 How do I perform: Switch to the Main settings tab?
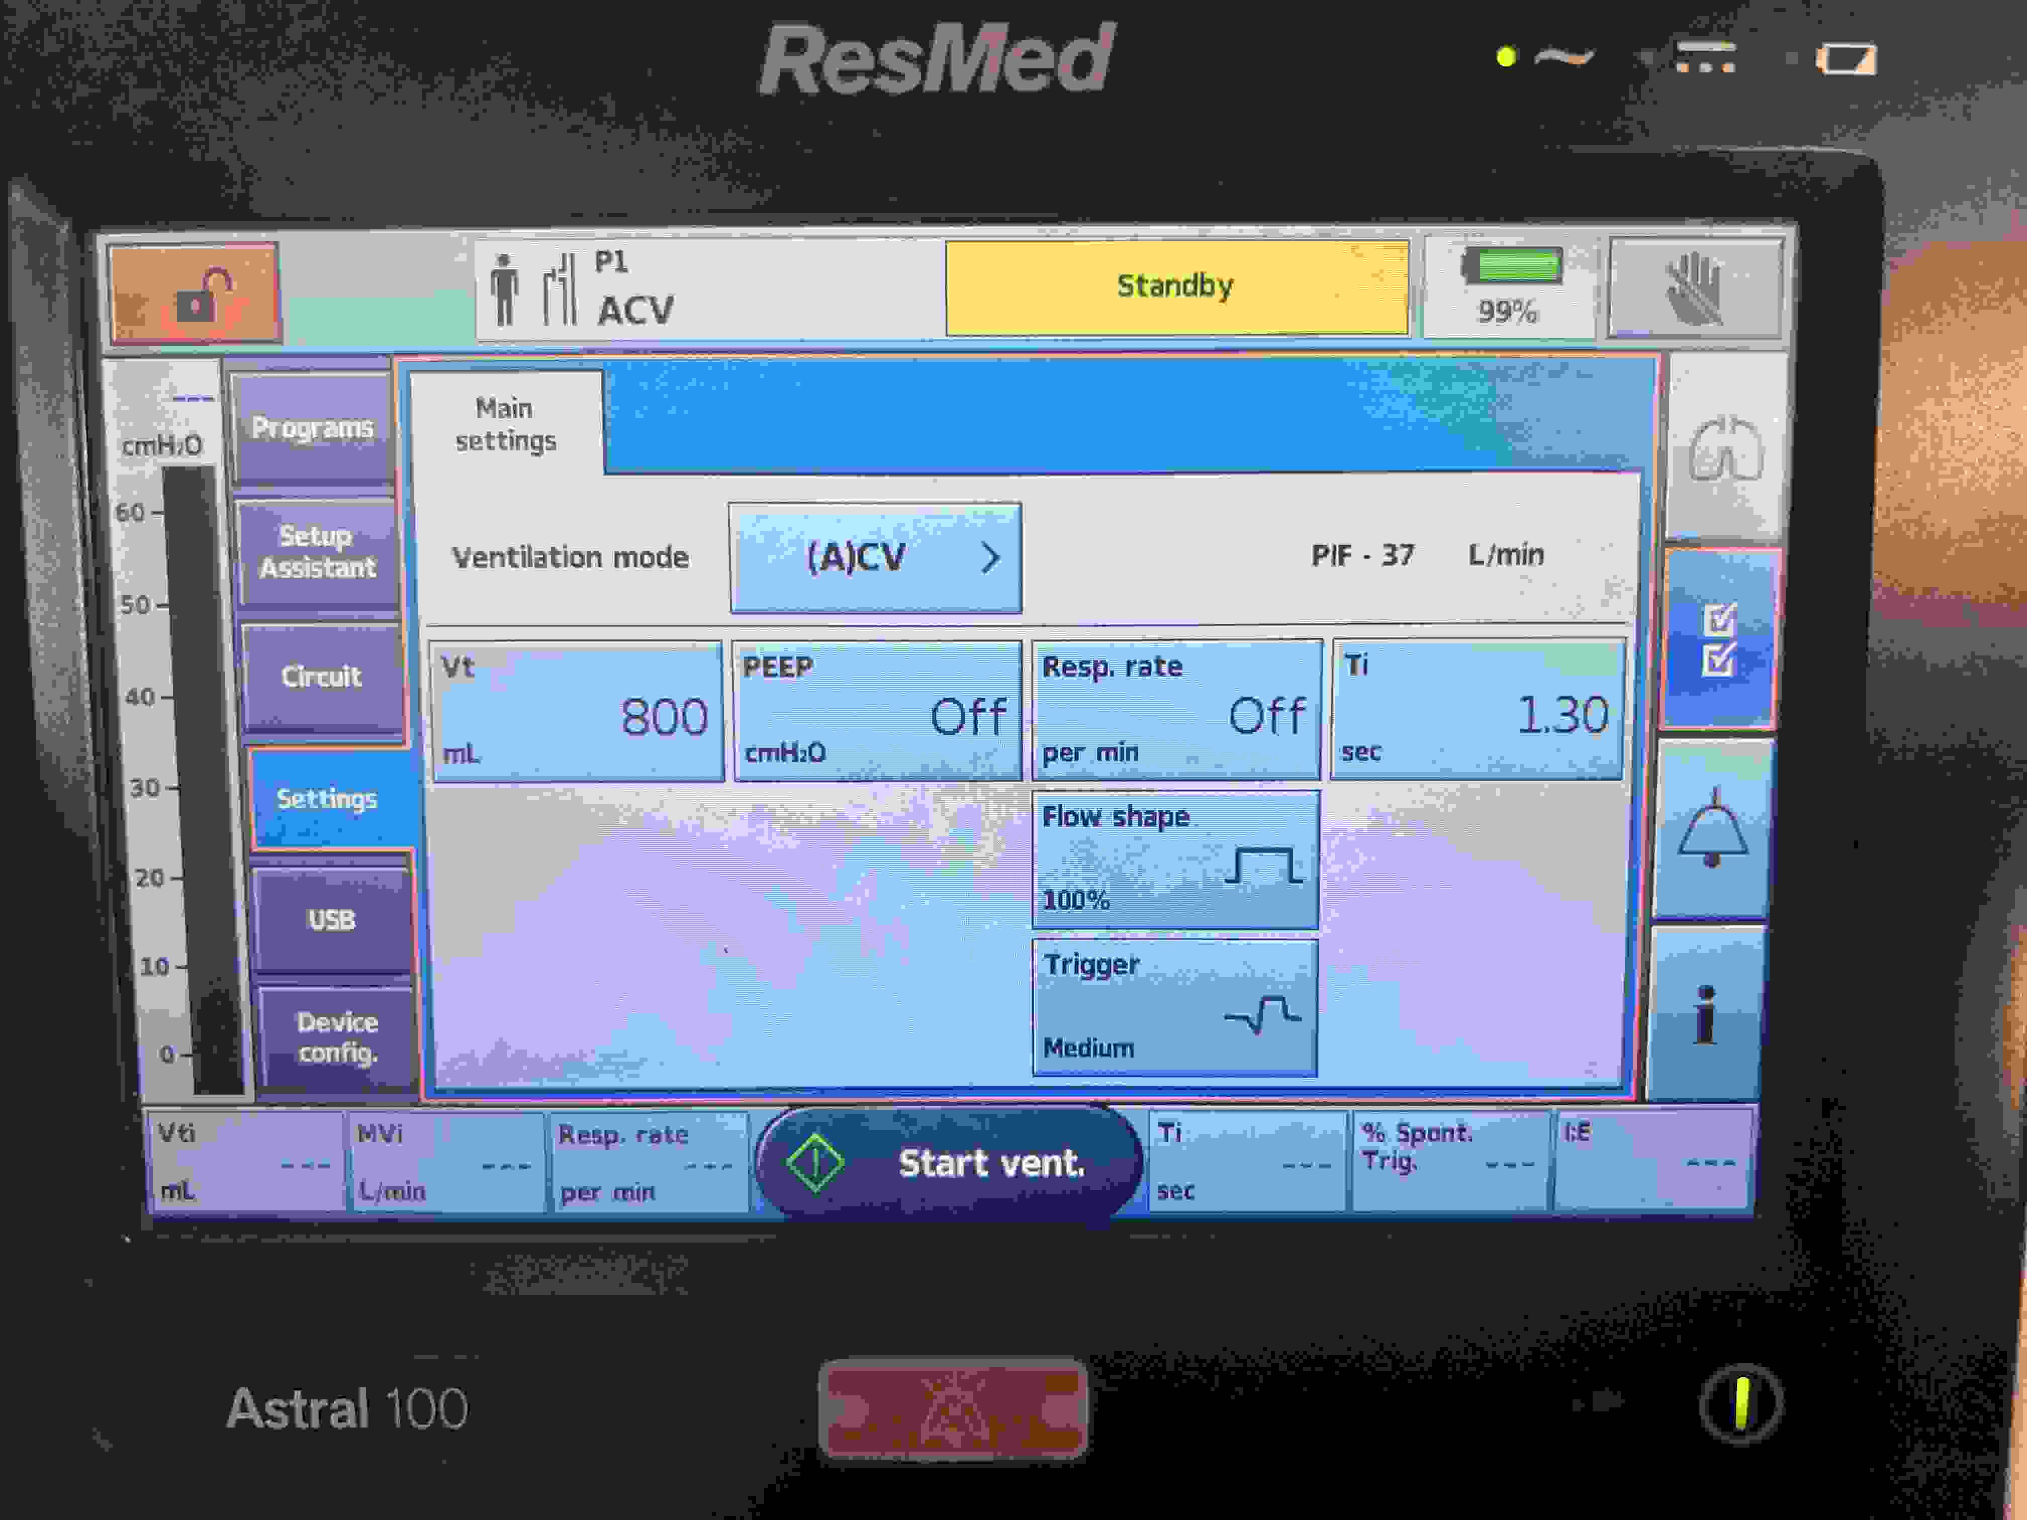point(506,424)
